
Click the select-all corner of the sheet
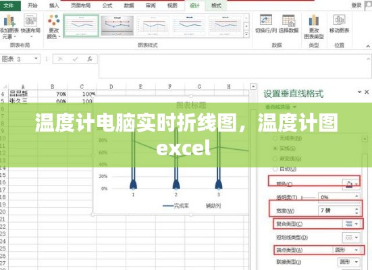[x=5, y=86]
